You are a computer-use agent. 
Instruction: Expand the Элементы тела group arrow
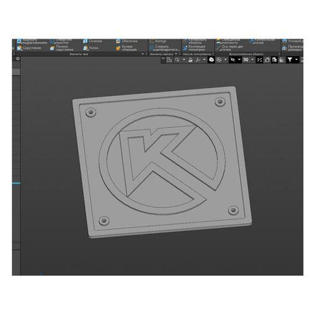coord(143,54)
